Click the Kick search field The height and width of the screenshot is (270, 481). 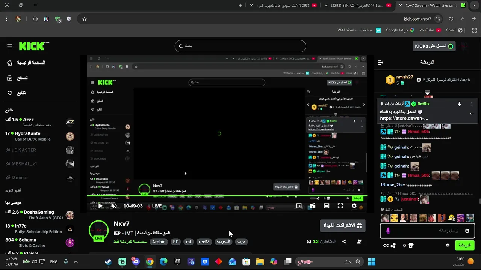[x=240, y=46]
